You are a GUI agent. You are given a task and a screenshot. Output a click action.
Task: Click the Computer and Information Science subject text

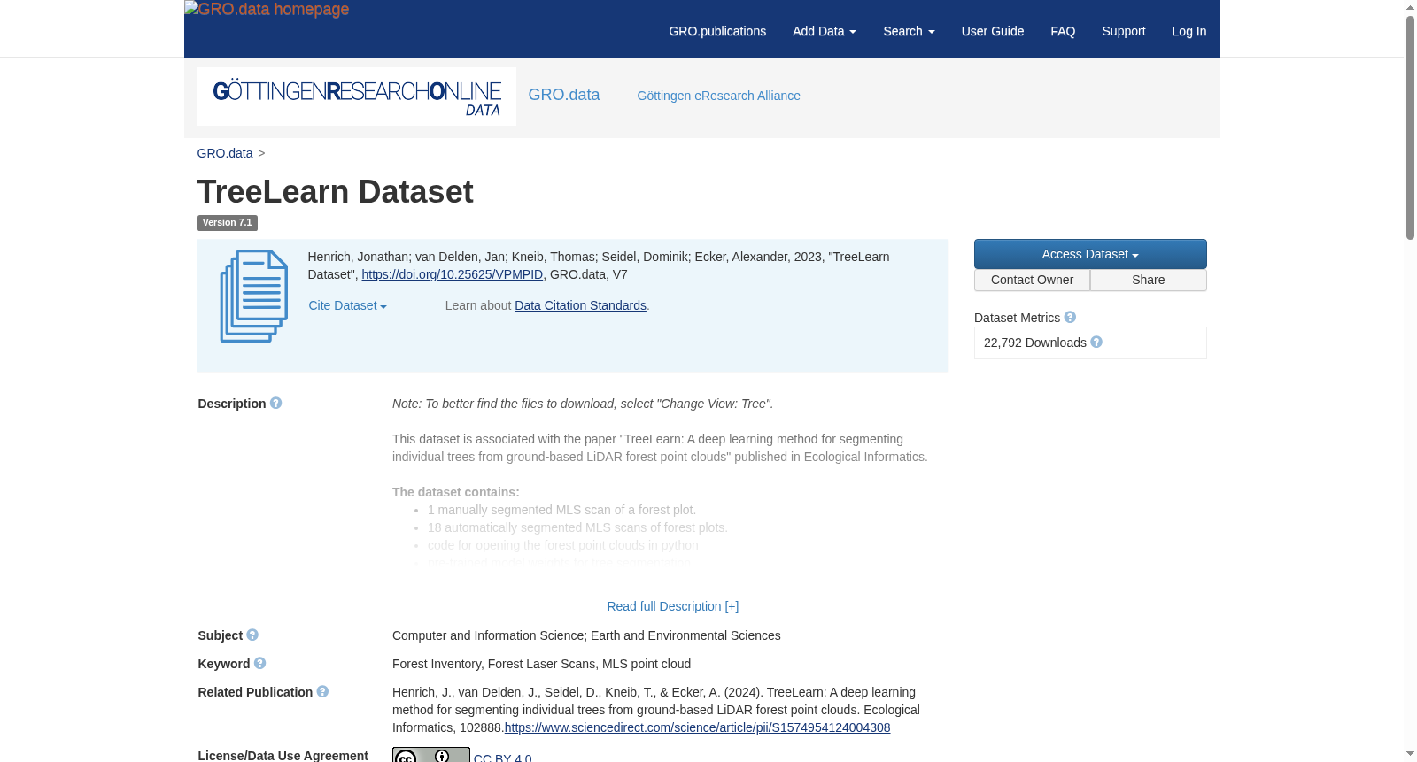[488, 635]
